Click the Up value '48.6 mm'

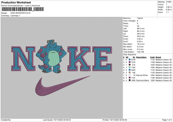[141, 34]
